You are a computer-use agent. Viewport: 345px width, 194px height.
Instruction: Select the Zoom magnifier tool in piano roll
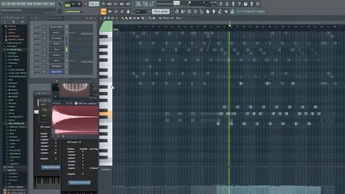[150, 18]
